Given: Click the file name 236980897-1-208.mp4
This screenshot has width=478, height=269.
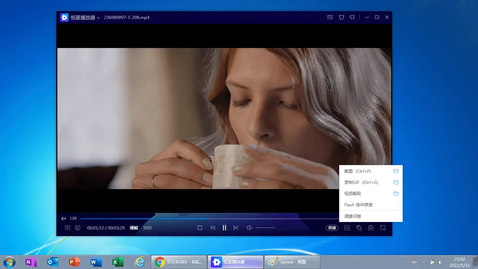Looking at the screenshot, I should point(127,18).
